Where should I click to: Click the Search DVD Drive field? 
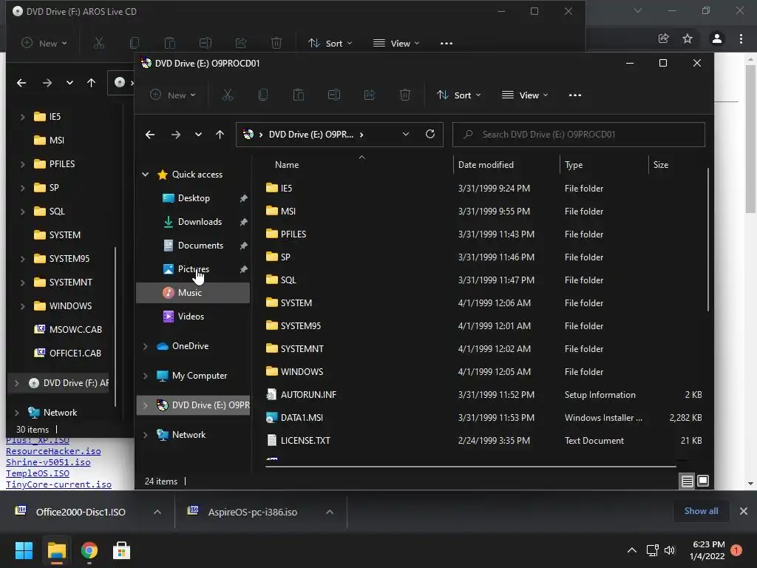tap(584, 134)
